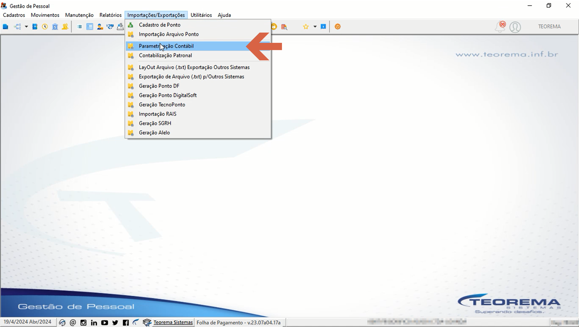Open the Movimentos menu
The image size is (579, 327).
45,15
